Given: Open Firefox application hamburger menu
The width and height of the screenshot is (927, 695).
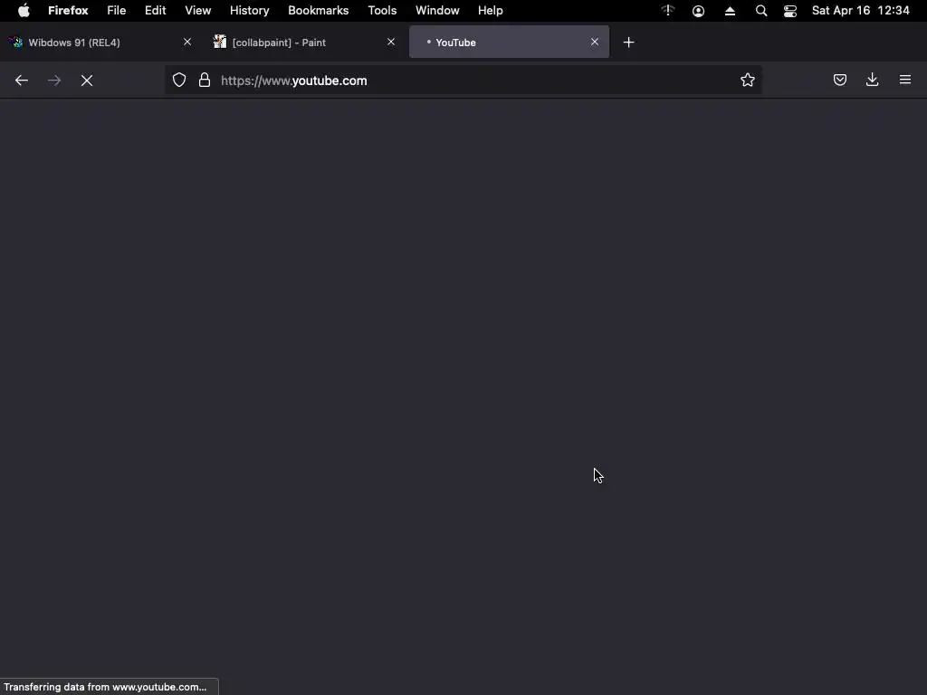Looking at the screenshot, I should pos(905,80).
